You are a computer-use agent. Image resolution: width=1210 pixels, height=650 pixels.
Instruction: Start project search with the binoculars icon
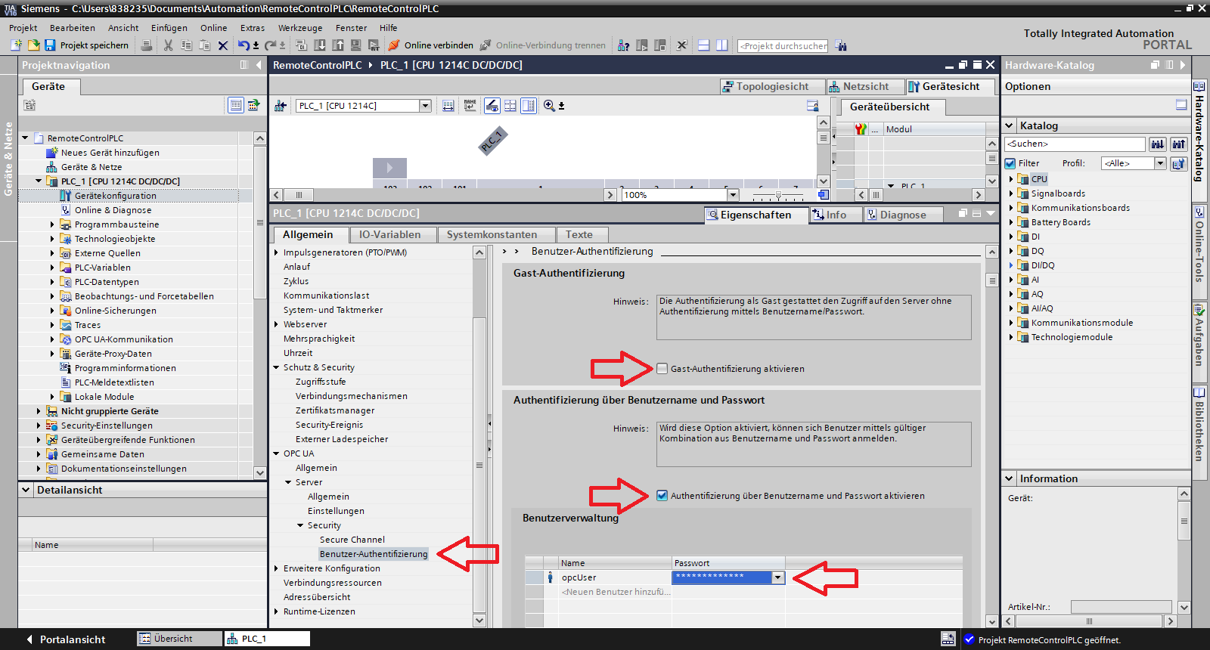pyautogui.click(x=841, y=45)
